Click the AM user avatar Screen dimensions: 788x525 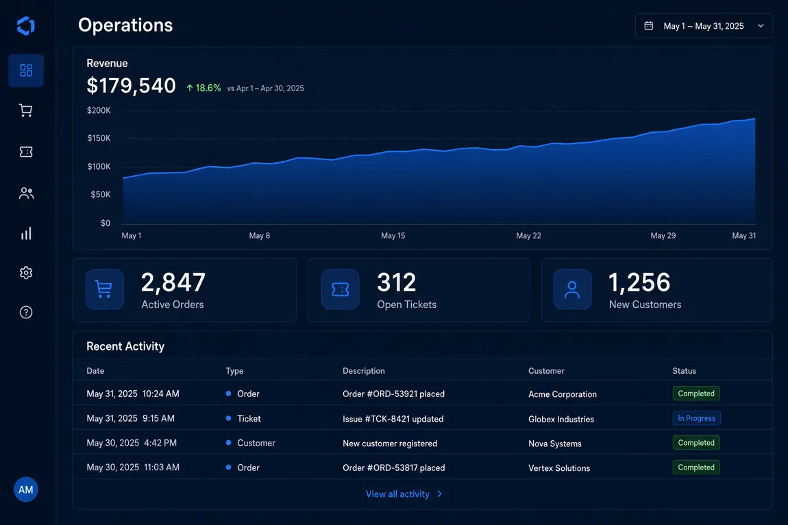(25, 489)
